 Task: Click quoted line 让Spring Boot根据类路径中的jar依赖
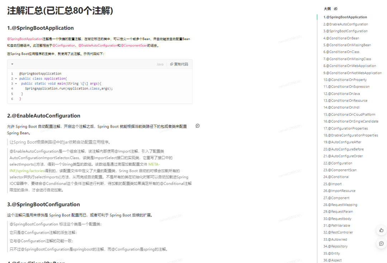(60, 142)
